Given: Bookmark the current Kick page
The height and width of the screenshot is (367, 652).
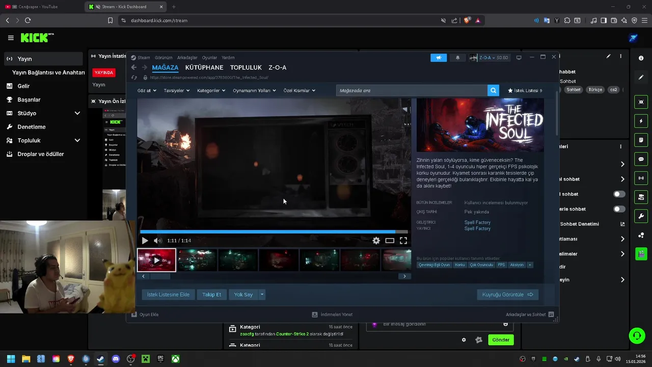Looking at the screenshot, I should (x=110, y=20).
